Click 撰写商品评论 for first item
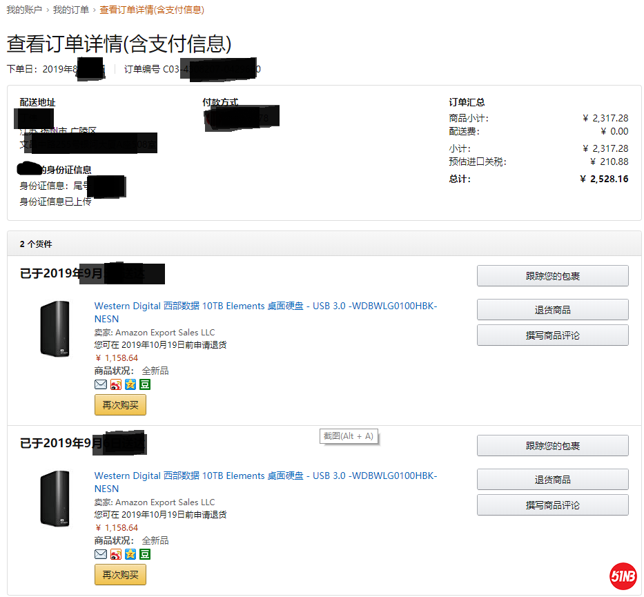 (552, 335)
